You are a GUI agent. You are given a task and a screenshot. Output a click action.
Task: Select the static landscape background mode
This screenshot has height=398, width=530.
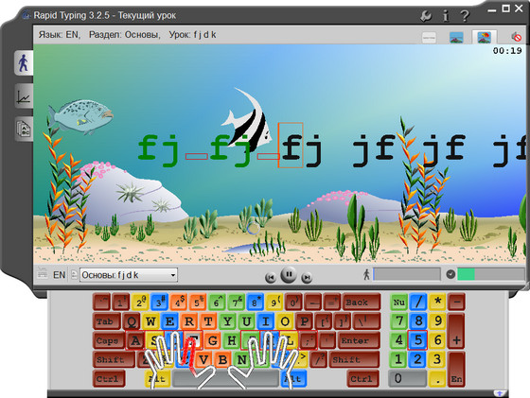click(456, 37)
